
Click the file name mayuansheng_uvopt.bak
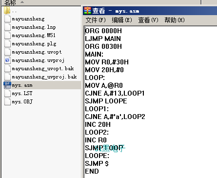pyautogui.click(x=43, y=69)
